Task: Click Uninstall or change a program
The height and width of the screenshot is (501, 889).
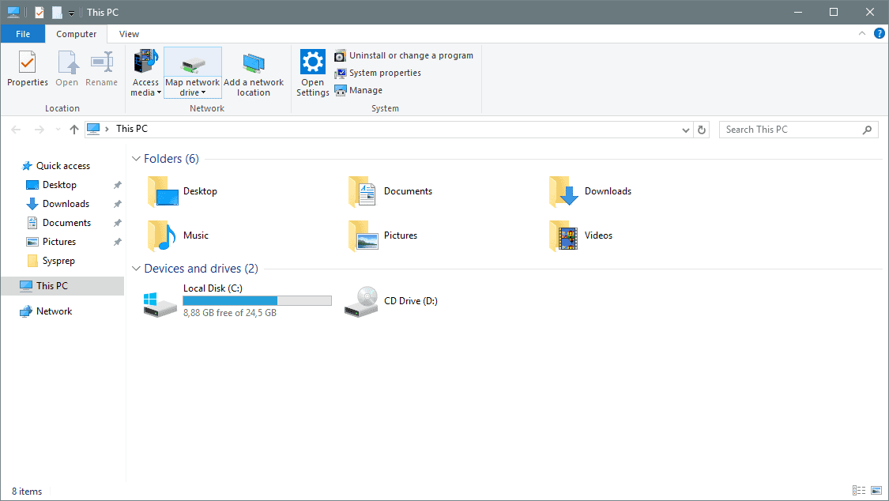Action: [x=404, y=55]
